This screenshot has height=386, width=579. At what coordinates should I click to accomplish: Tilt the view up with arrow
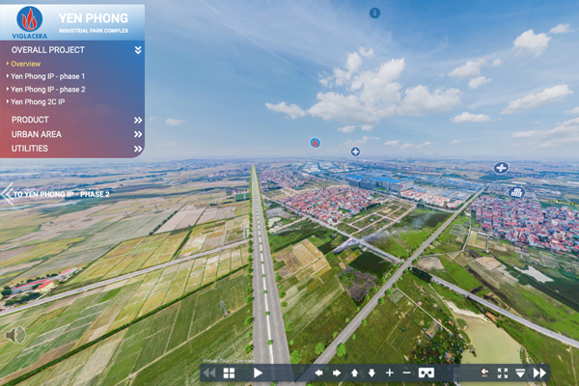tap(354, 372)
